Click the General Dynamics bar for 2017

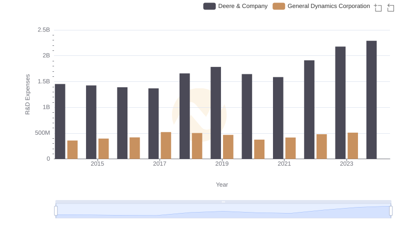click(166, 146)
